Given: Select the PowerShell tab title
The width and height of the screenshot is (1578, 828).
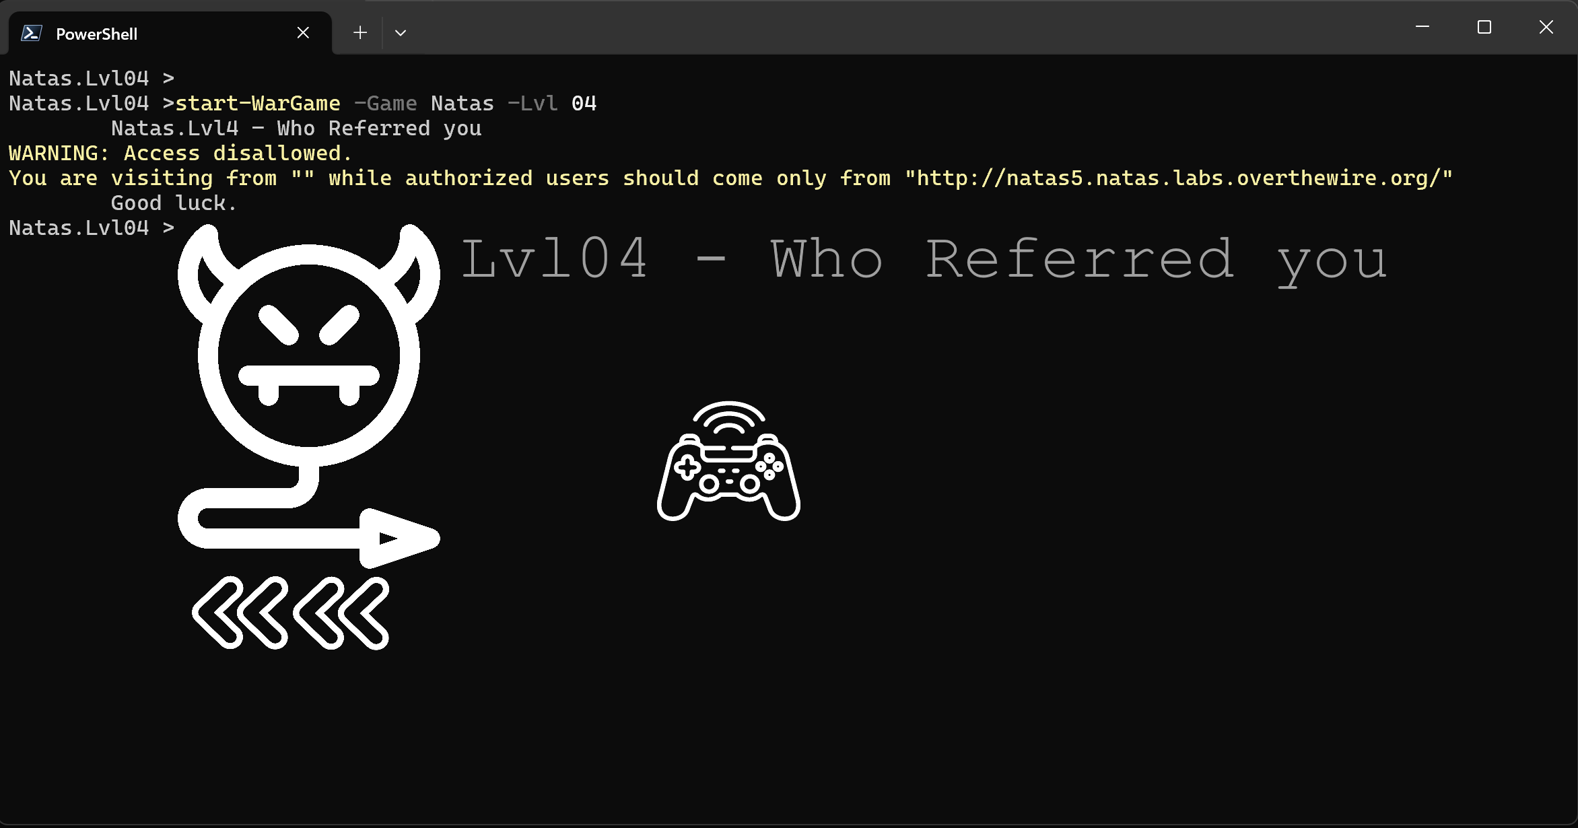Looking at the screenshot, I should click(x=97, y=34).
